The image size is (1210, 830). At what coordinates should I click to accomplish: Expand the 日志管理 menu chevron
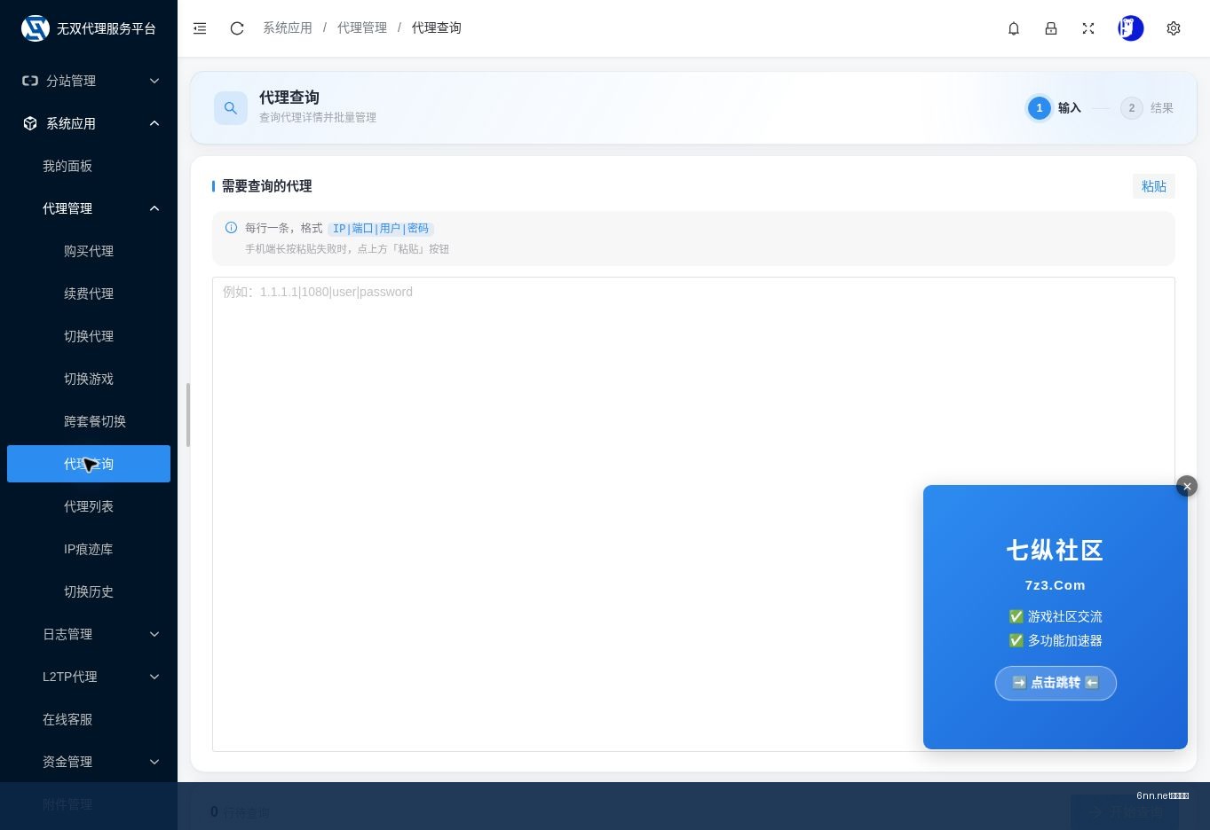point(154,634)
